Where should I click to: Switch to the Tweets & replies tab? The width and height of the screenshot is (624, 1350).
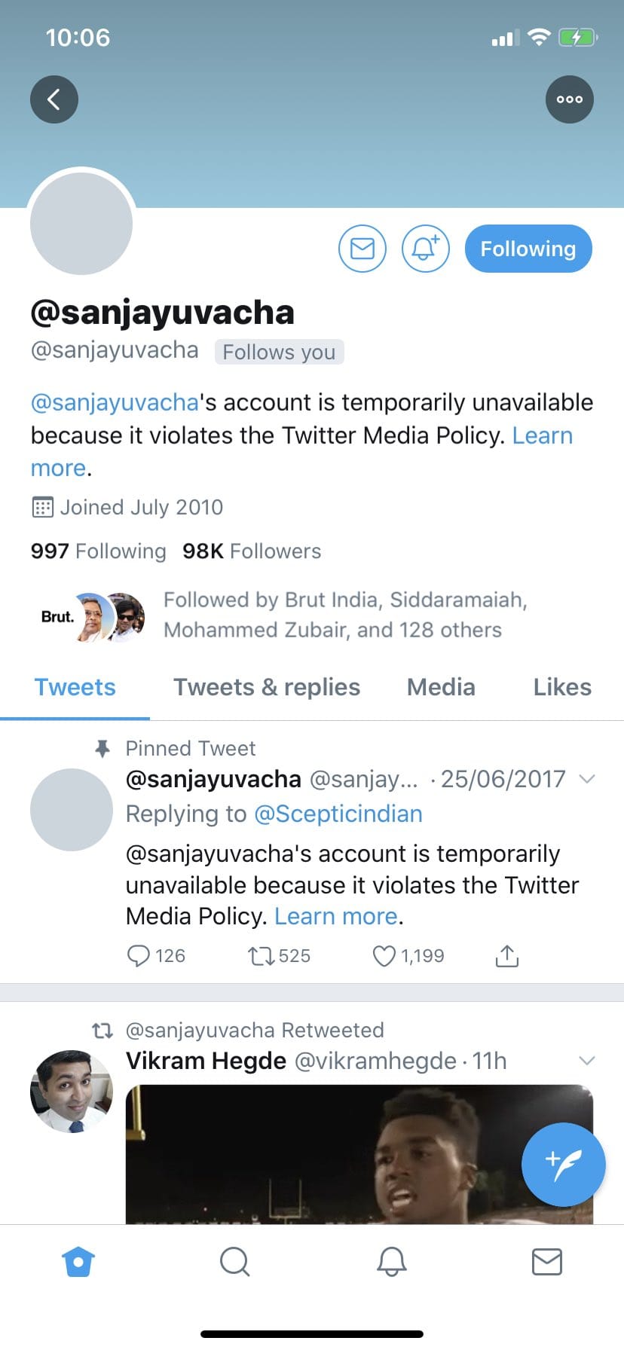[x=267, y=687]
